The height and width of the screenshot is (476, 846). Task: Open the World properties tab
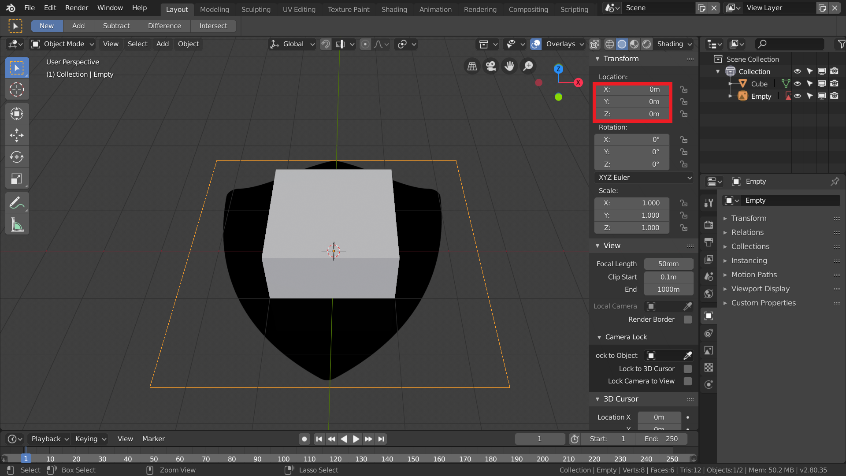[x=709, y=294]
